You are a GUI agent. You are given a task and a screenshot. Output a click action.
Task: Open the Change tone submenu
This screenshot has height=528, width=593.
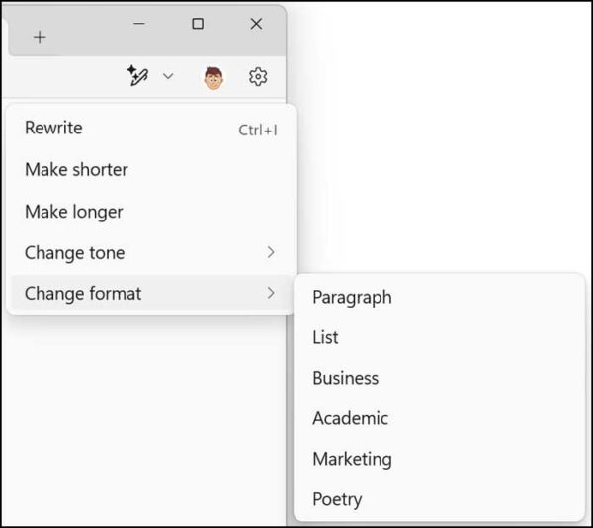point(75,252)
